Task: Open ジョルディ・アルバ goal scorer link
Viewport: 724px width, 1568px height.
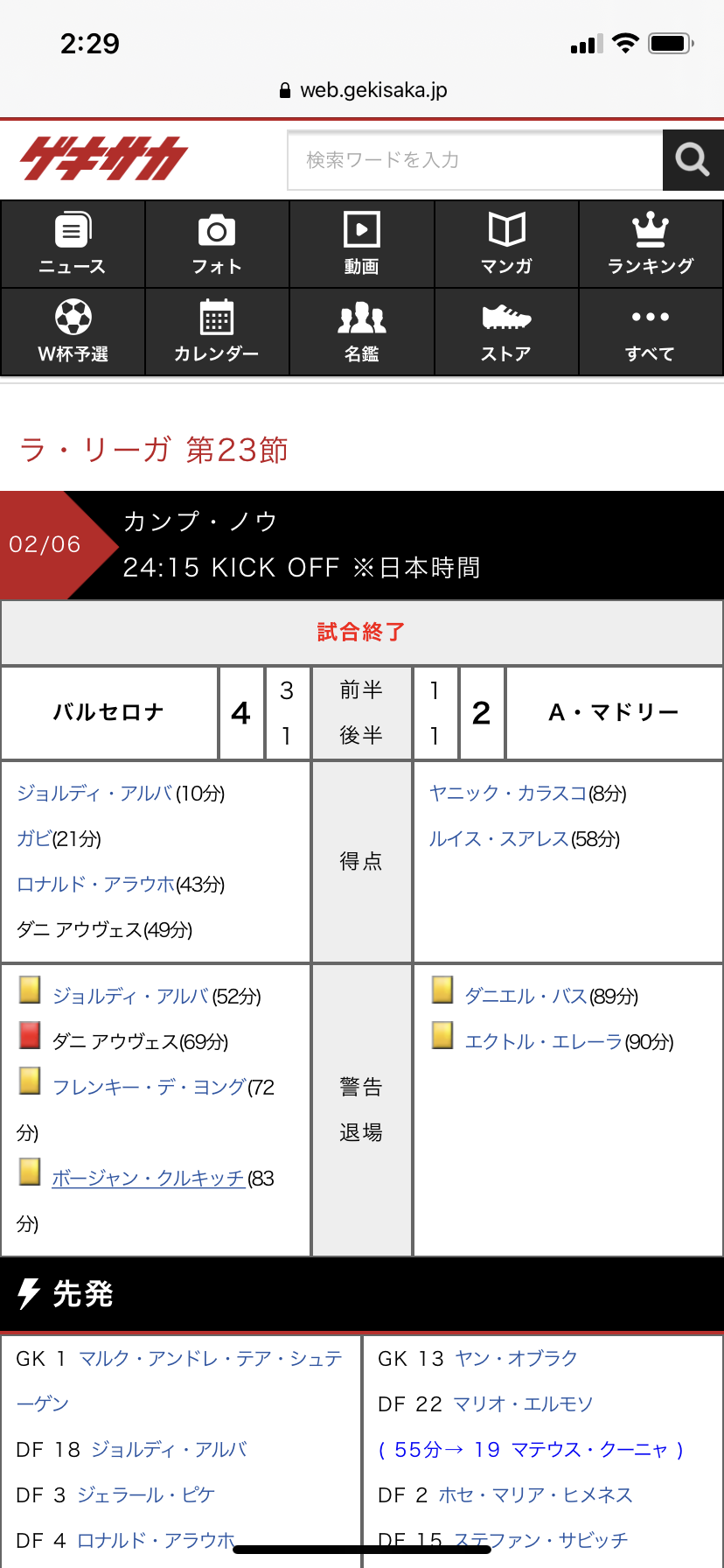Action: (x=94, y=794)
